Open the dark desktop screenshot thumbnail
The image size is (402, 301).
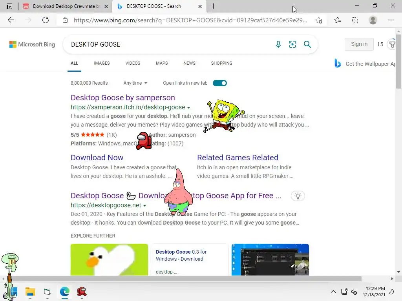(270, 259)
